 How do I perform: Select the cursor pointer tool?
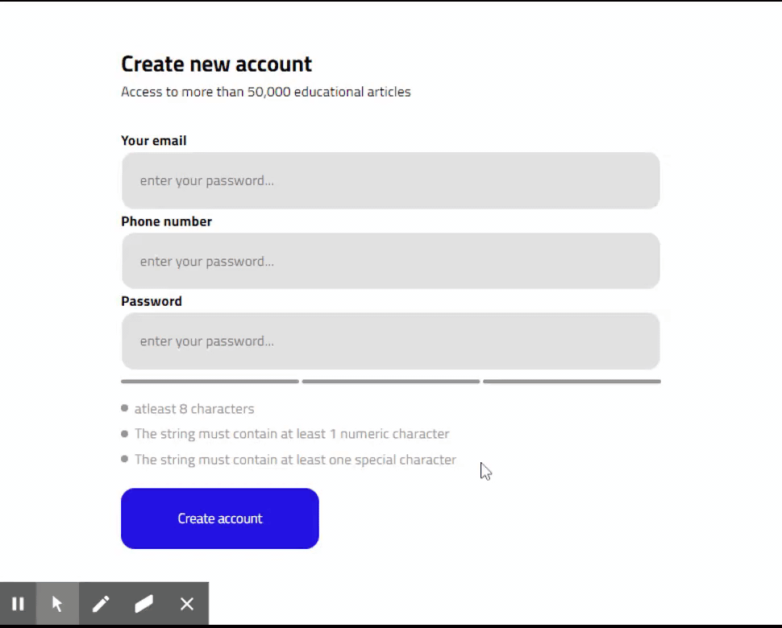click(x=57, y=604)
